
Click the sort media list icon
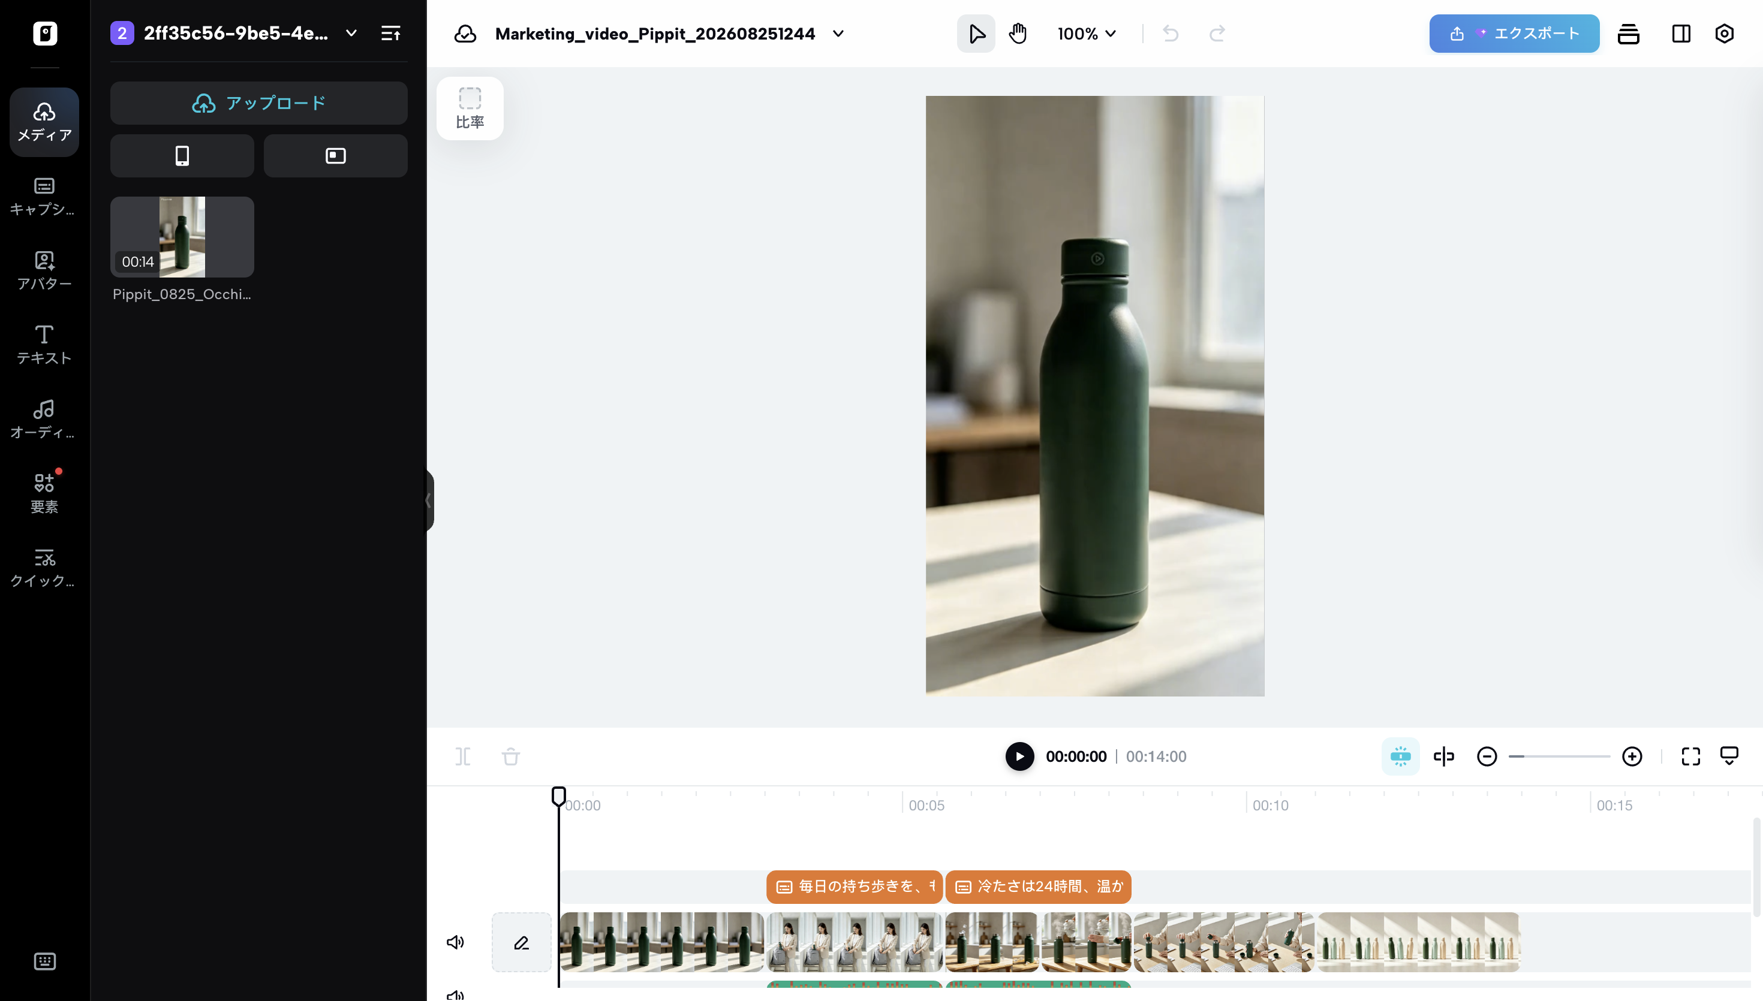(x=390, y=33)
